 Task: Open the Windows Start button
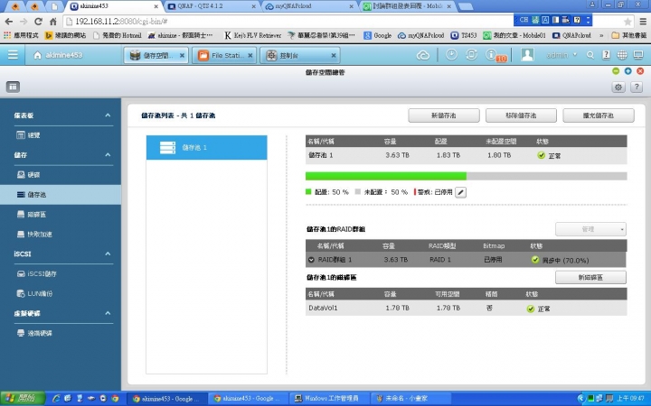coord(23,399)
